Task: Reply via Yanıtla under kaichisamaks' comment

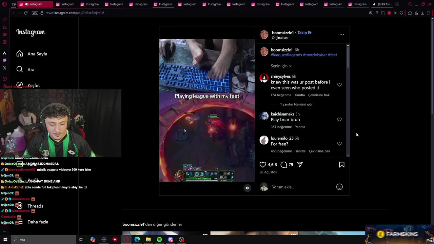Action: click(x=300, y=127)
